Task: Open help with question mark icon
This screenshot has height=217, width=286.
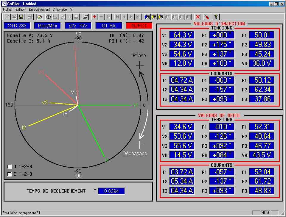Action: click(x=216, y=17)
